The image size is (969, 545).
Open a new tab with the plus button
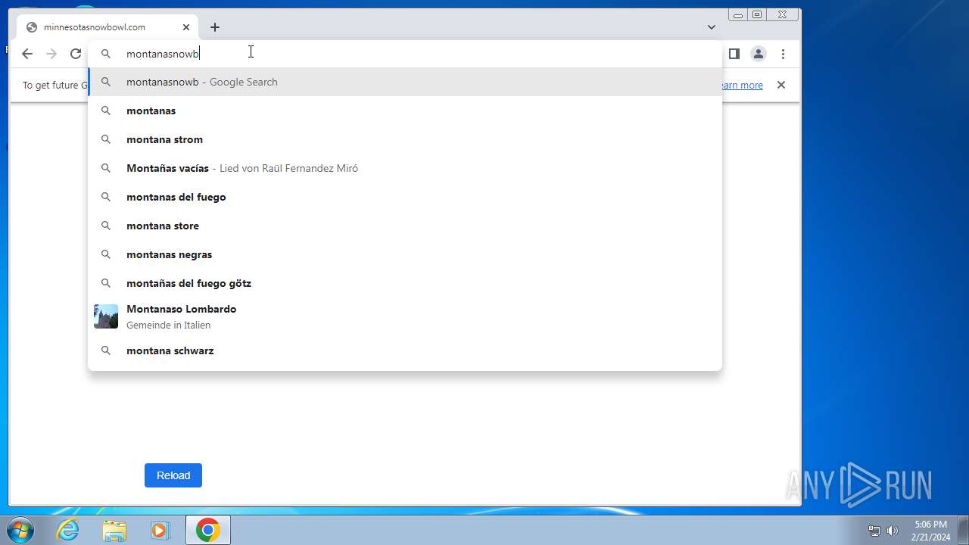coord(215,27)
